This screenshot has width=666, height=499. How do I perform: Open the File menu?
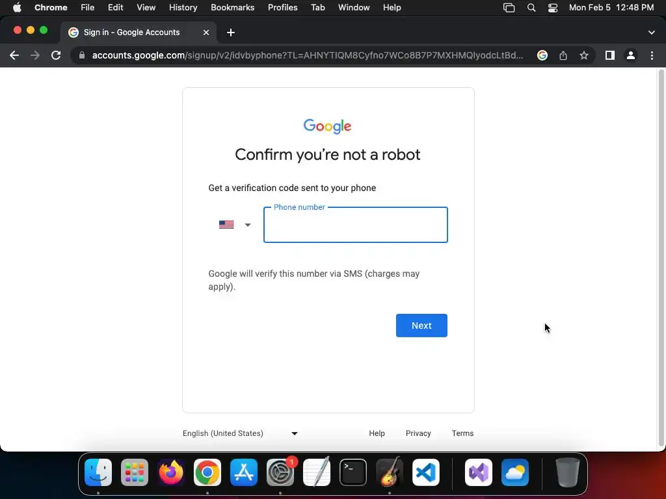pos(88,7)
